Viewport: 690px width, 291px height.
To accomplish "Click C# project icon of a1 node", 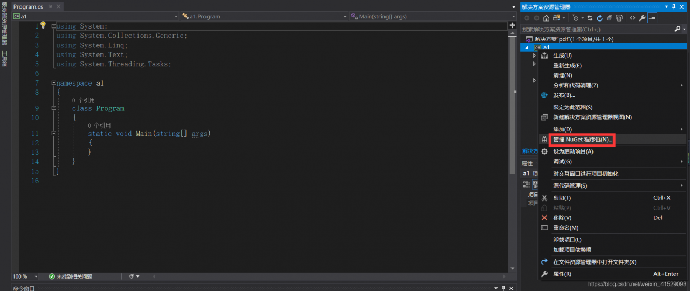I will [537, 48].
